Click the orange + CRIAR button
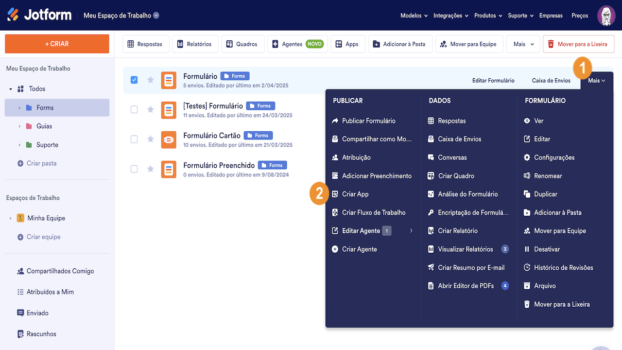This screenshot has height=350, width=622. [x=57, y=44]
